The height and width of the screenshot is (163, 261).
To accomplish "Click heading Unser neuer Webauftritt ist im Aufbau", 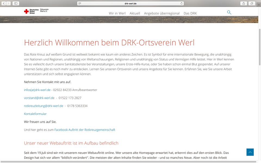I will [x=71, y=143].
